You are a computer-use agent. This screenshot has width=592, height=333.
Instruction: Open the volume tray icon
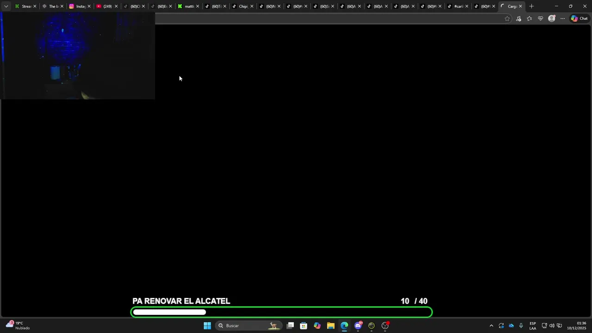click(552, 326)
